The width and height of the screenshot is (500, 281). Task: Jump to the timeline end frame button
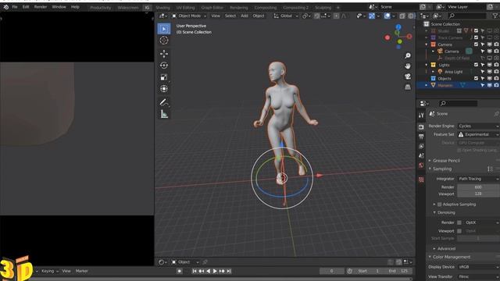(229, 271)
